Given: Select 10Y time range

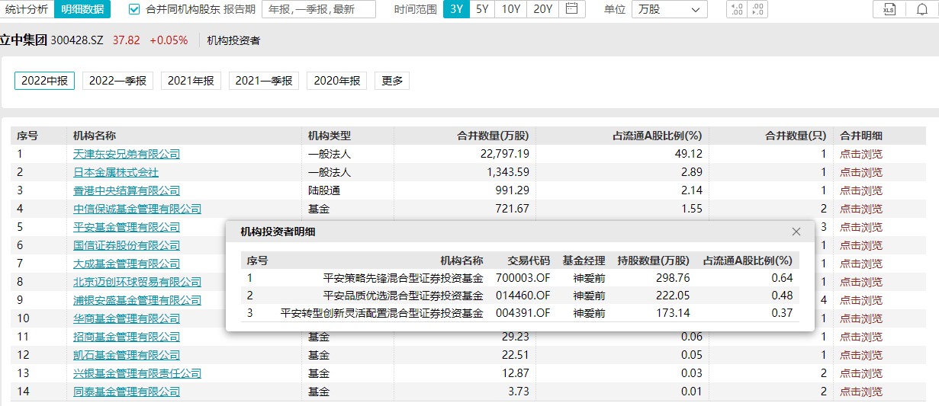Looking at the screenshot, I should (x=510, y=9).
